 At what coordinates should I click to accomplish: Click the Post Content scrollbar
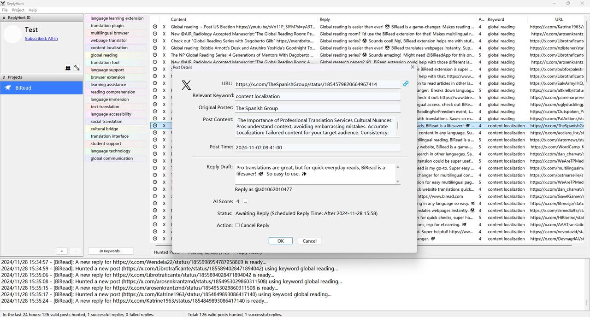coord(398,126)
